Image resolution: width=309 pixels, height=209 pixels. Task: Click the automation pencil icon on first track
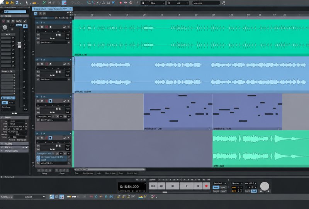[x=65, y=27]
